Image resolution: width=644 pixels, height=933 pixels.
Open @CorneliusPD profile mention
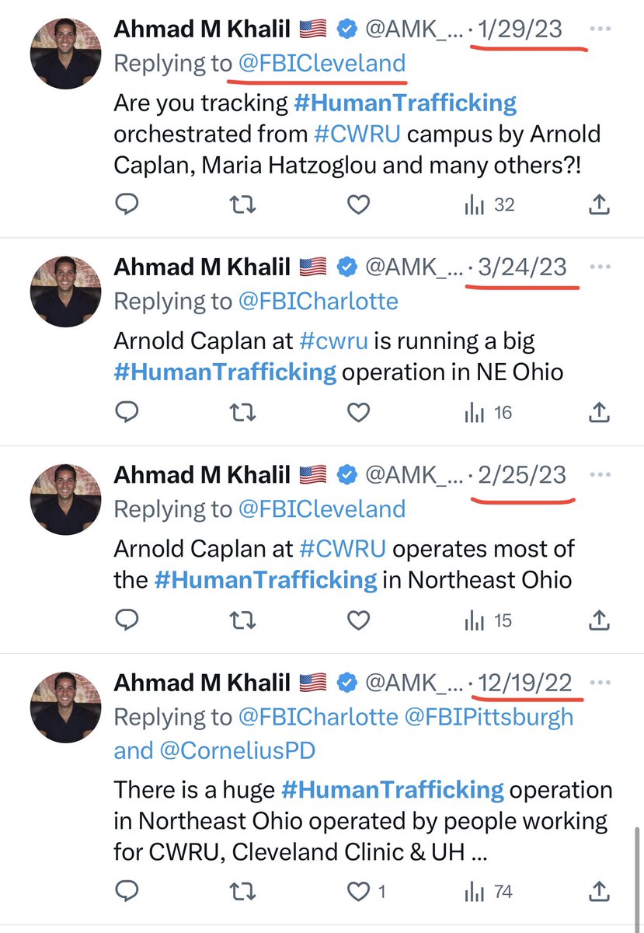click(238, 750)
